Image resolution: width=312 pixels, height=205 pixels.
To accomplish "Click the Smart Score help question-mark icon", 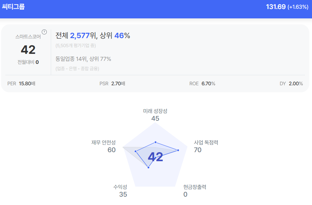I will pyautogui.click(x=44, y=32).
